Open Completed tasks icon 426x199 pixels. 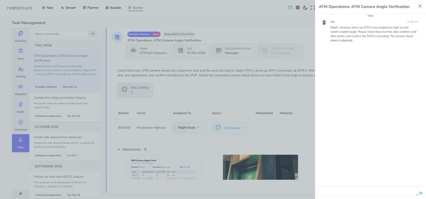(x=20, y=122)
